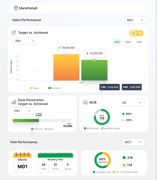Click the Month M01 calendar icon

[x=22, y=162]
